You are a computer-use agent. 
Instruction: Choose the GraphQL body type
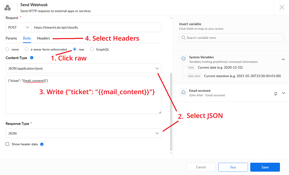pyautogui.click(x=92, y=49)
